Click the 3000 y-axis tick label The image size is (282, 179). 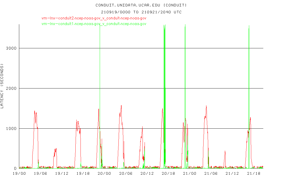tap(11, 48)
